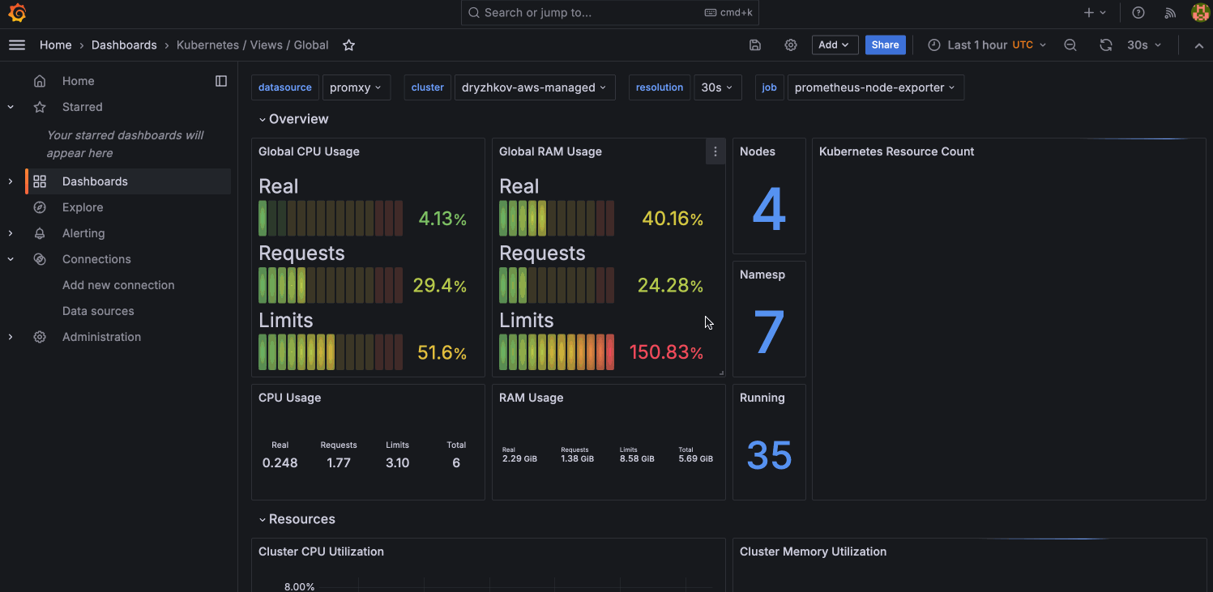Star the Kubernetes Views Global dashboard
Screen dimensions: 1213x592
pyautogui.click(x=348, y=45)
